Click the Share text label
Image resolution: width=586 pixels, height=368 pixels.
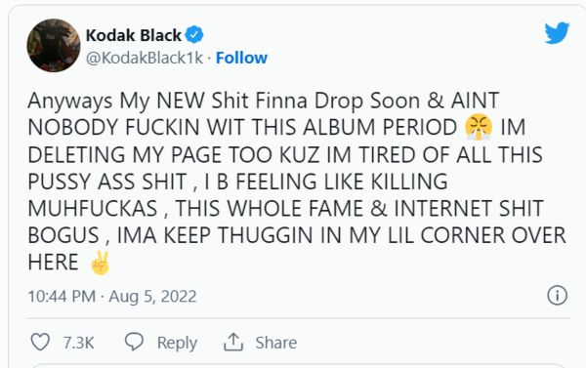click(x=276, y=343)
